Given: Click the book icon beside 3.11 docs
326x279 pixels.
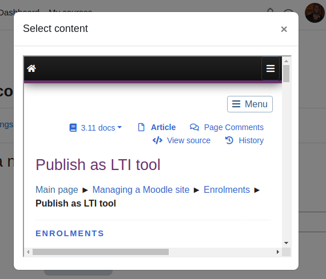Looking at the screenshot, I should pyautogui.click(x=73, y=128).
